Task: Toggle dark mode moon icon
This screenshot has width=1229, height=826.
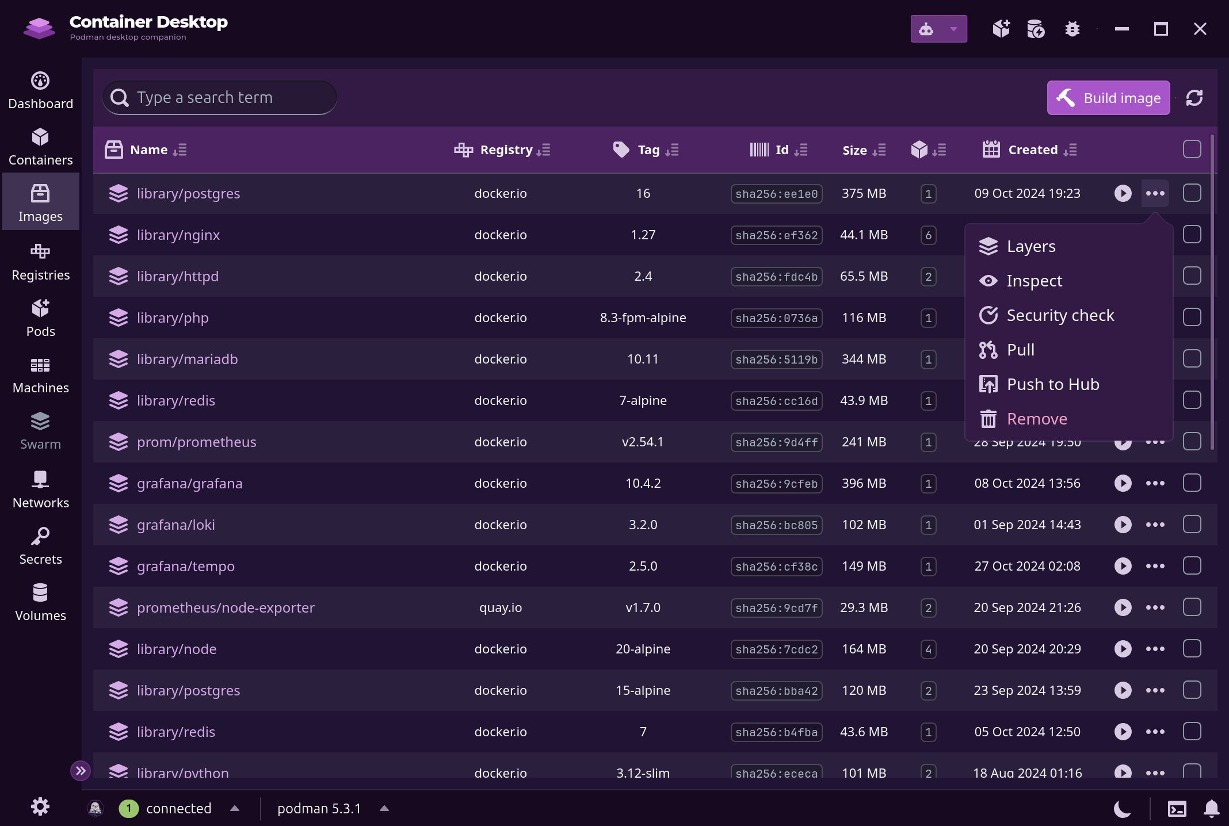Action: pos(1122,809)
